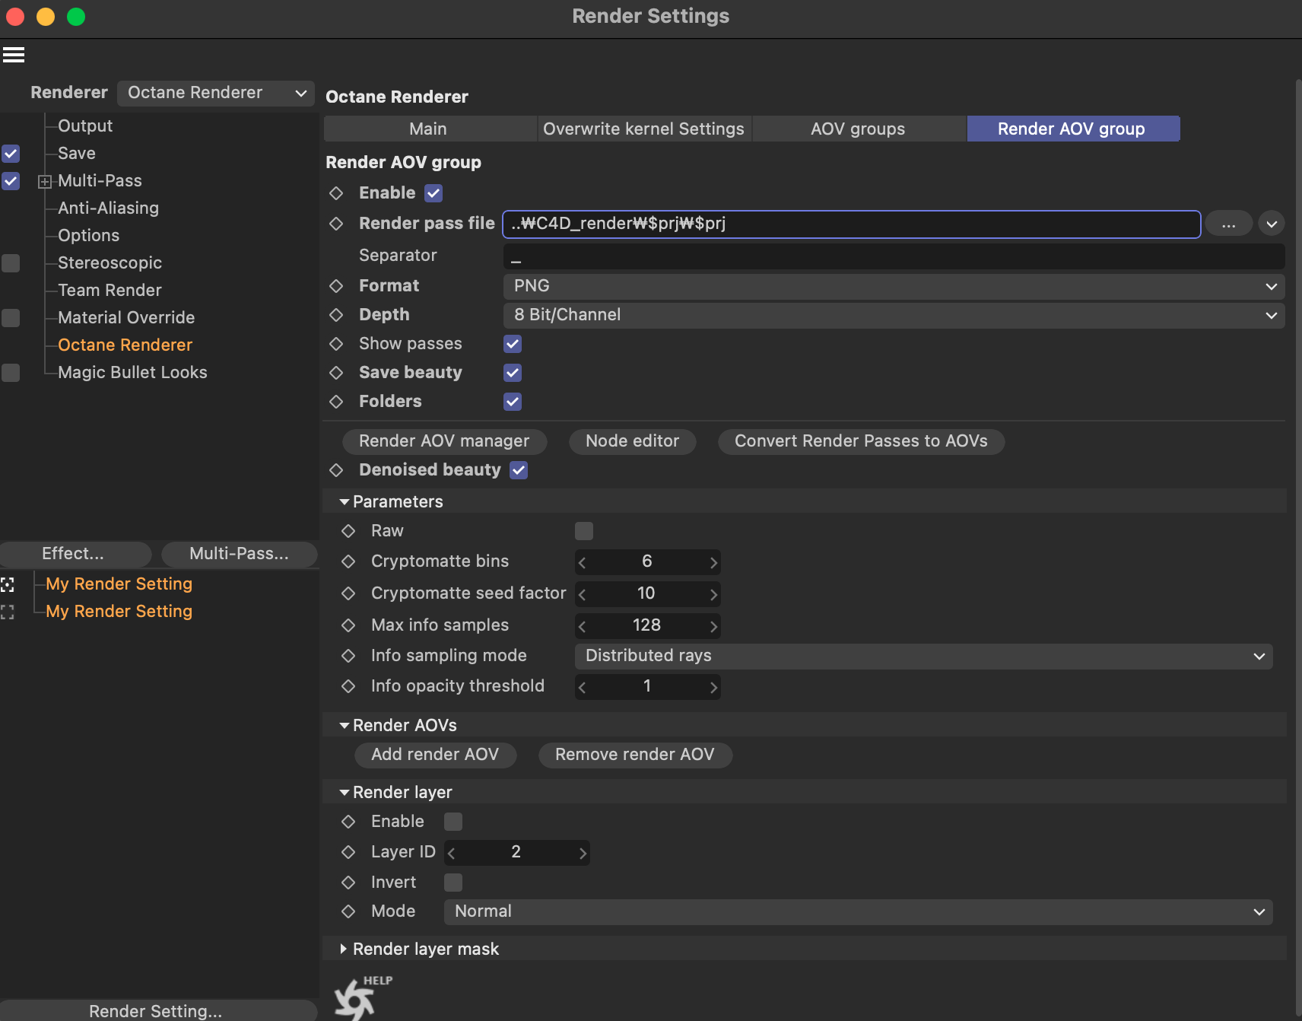Open the Node editor
Image resolution: width=1302 pixels, height=1021 pixels.
[632, 441]
